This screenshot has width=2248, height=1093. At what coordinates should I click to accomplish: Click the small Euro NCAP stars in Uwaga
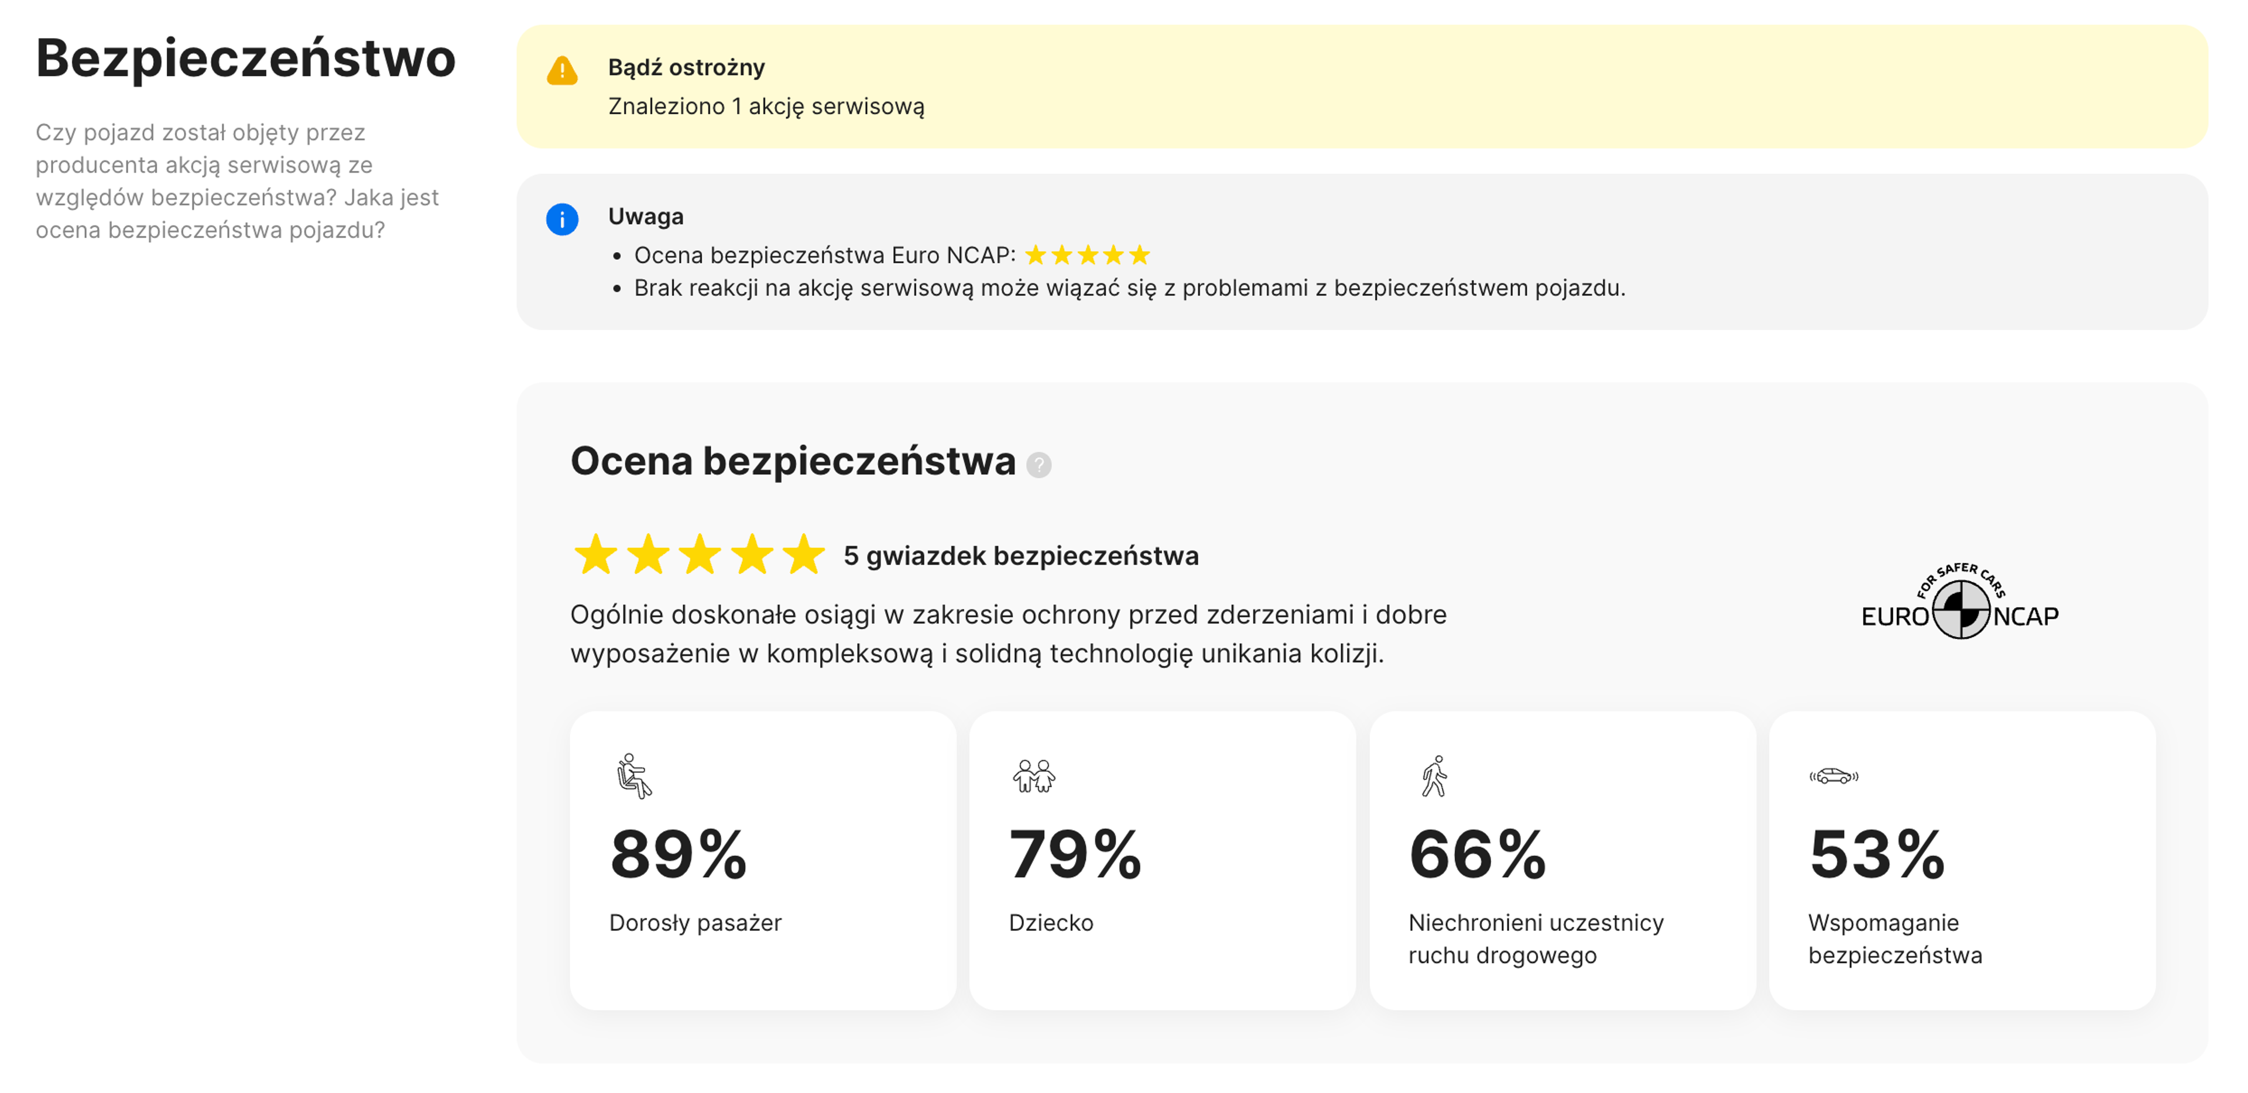(1087, 255)
